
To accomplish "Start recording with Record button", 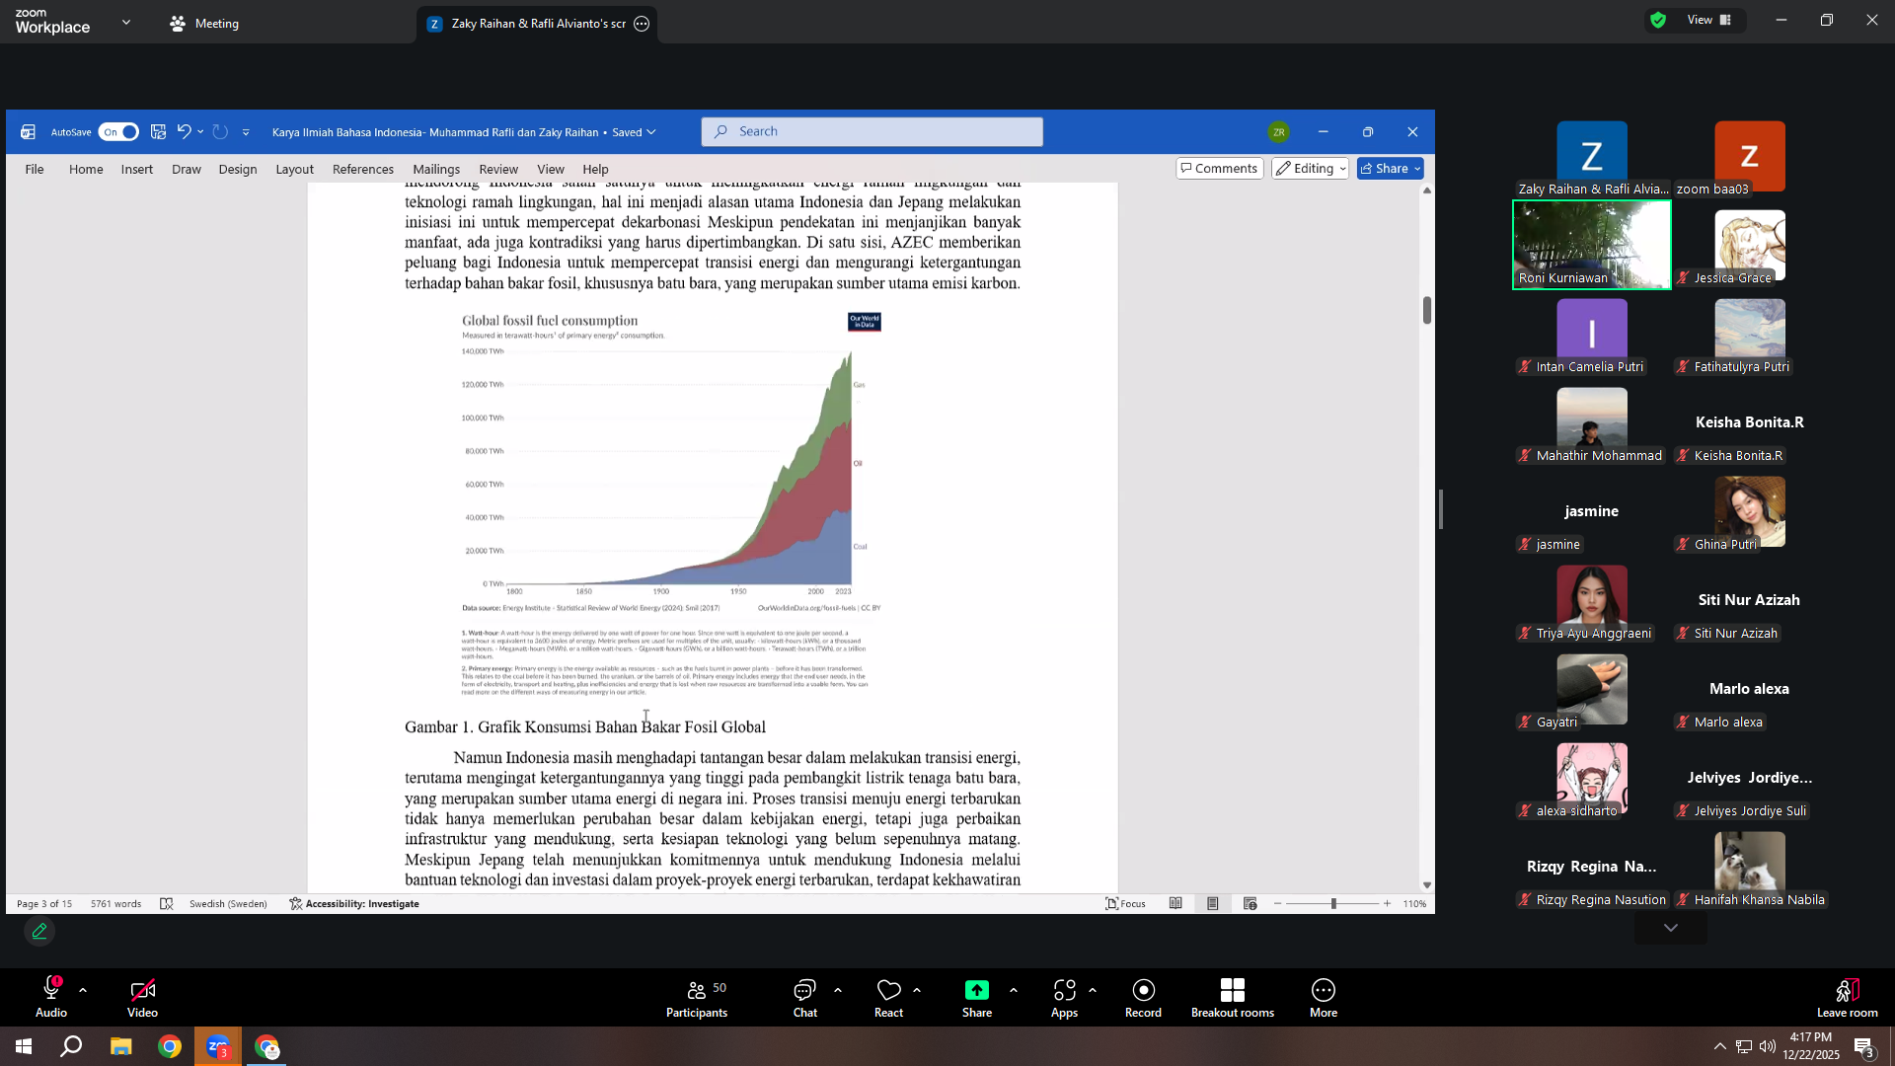I will point(1143,998).
